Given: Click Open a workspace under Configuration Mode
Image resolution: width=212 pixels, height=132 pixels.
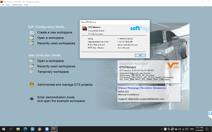Looking at the screenshot, I should click(x=51, y=38).
